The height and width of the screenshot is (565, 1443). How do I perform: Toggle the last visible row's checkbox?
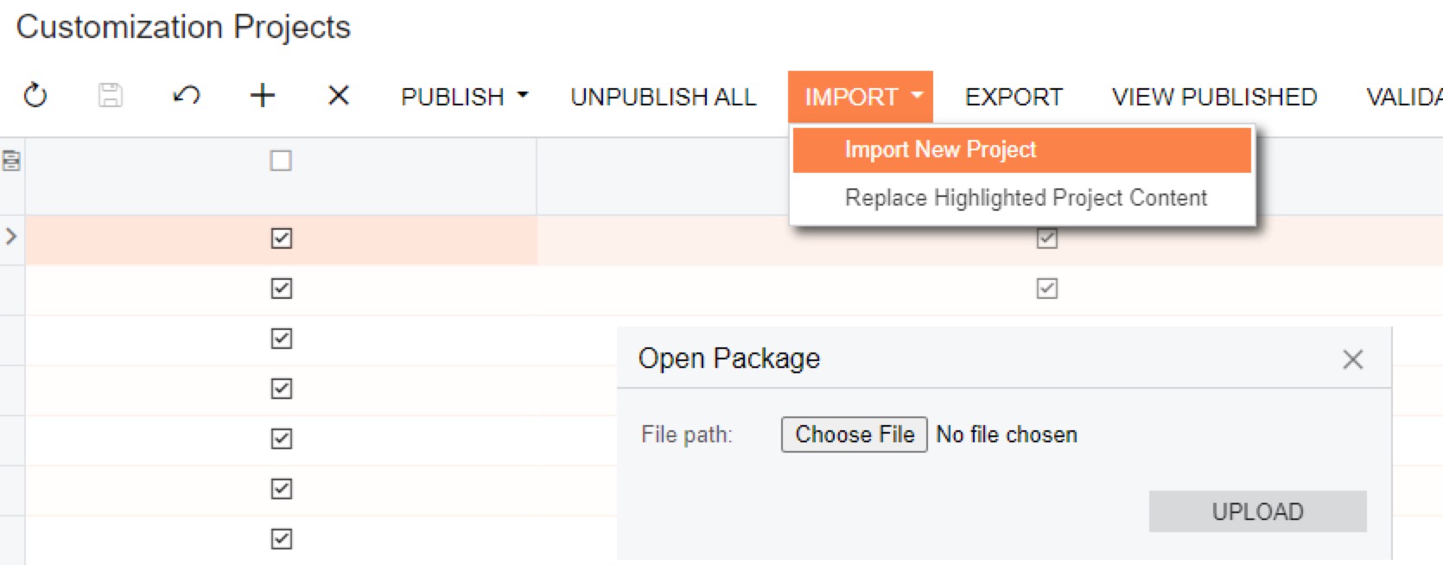[x=282, y=539]
